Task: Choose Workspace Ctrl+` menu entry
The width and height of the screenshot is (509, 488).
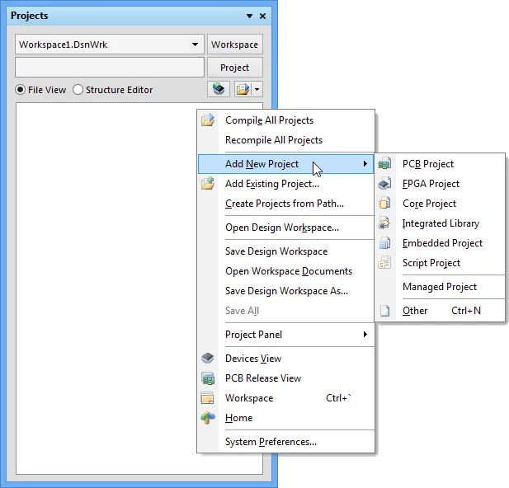Action: click(x=285, y=398)
